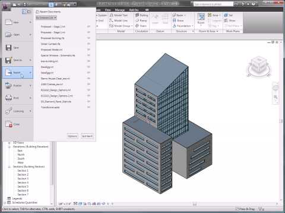The height and width of the screenshot is (213, 285).
Task: Pin the Proposed Building.rfa recent document
Action: click(88, 38)
